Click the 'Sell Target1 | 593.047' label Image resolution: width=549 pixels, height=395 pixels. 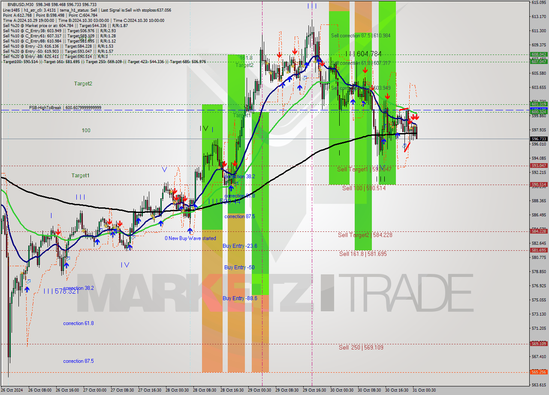365,170
